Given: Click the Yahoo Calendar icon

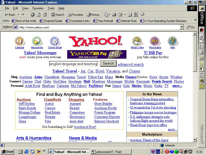Looking at the screenshot, I should [20, 41].
